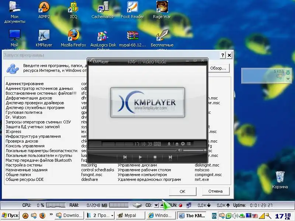Screen dimensions: 295x221
Task: Open CachemanXP desktop icon
Action: click(103, 10)
